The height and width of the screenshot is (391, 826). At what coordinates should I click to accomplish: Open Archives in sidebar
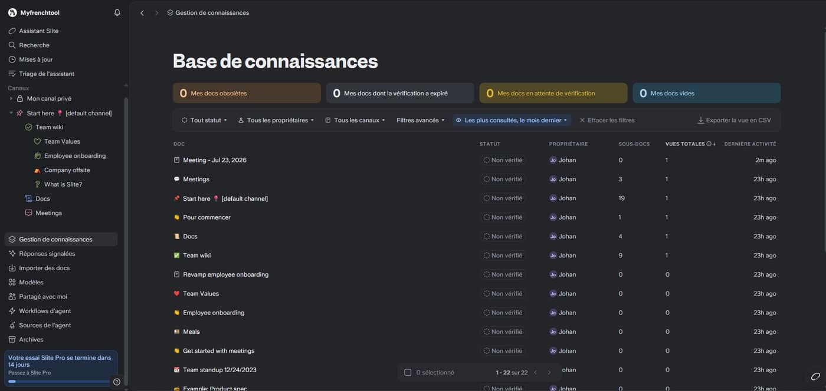click(61, 339)
